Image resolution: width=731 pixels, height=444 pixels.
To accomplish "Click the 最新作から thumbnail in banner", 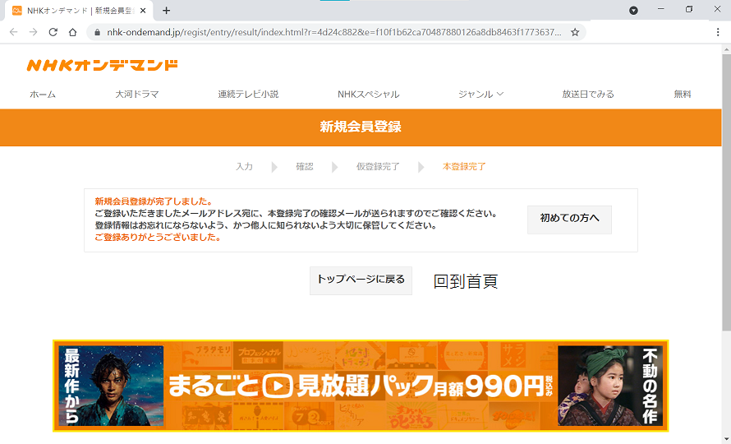I will [x=111, y=386].
